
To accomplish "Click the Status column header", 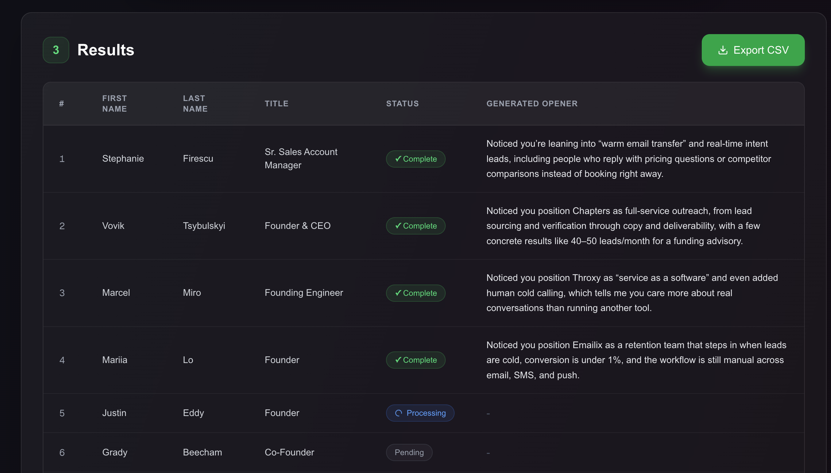I will click(402, 104).
